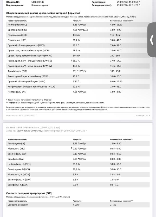Screen dimensions: 156x217
Task: Click the Страница 2 из 3 page indicator
Action: coord(142,115)
